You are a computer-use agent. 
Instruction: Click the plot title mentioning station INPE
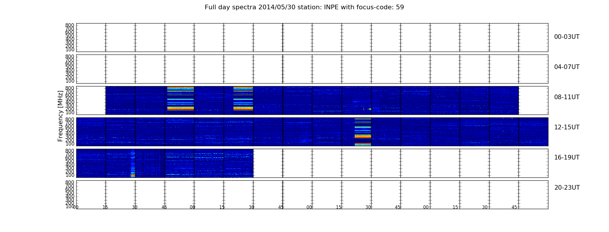point(304,7)
